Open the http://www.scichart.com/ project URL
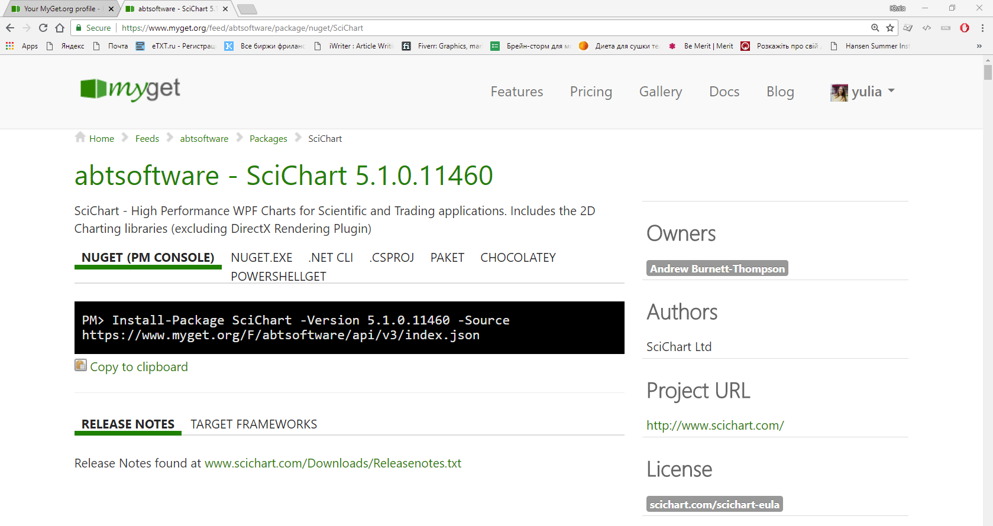 pyautogui.click(x=715, y=426)
